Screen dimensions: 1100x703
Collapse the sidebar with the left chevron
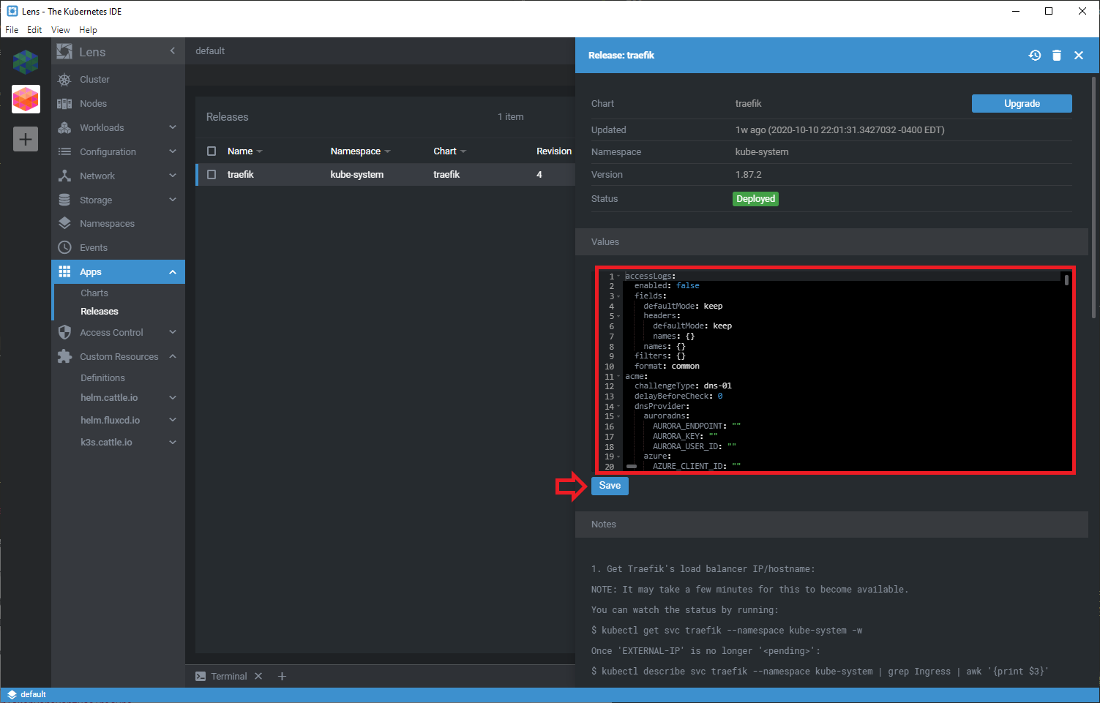173,51
